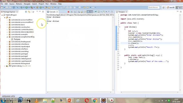Collapse the com.tutorials.exceptionhandling package

[7, 37]
